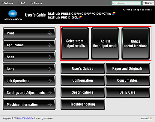Image resolution: width=155 pixels, height=122 pixels.
Task: Click arrow icon on Settings and Adjustments
Action: coord(50,93)
